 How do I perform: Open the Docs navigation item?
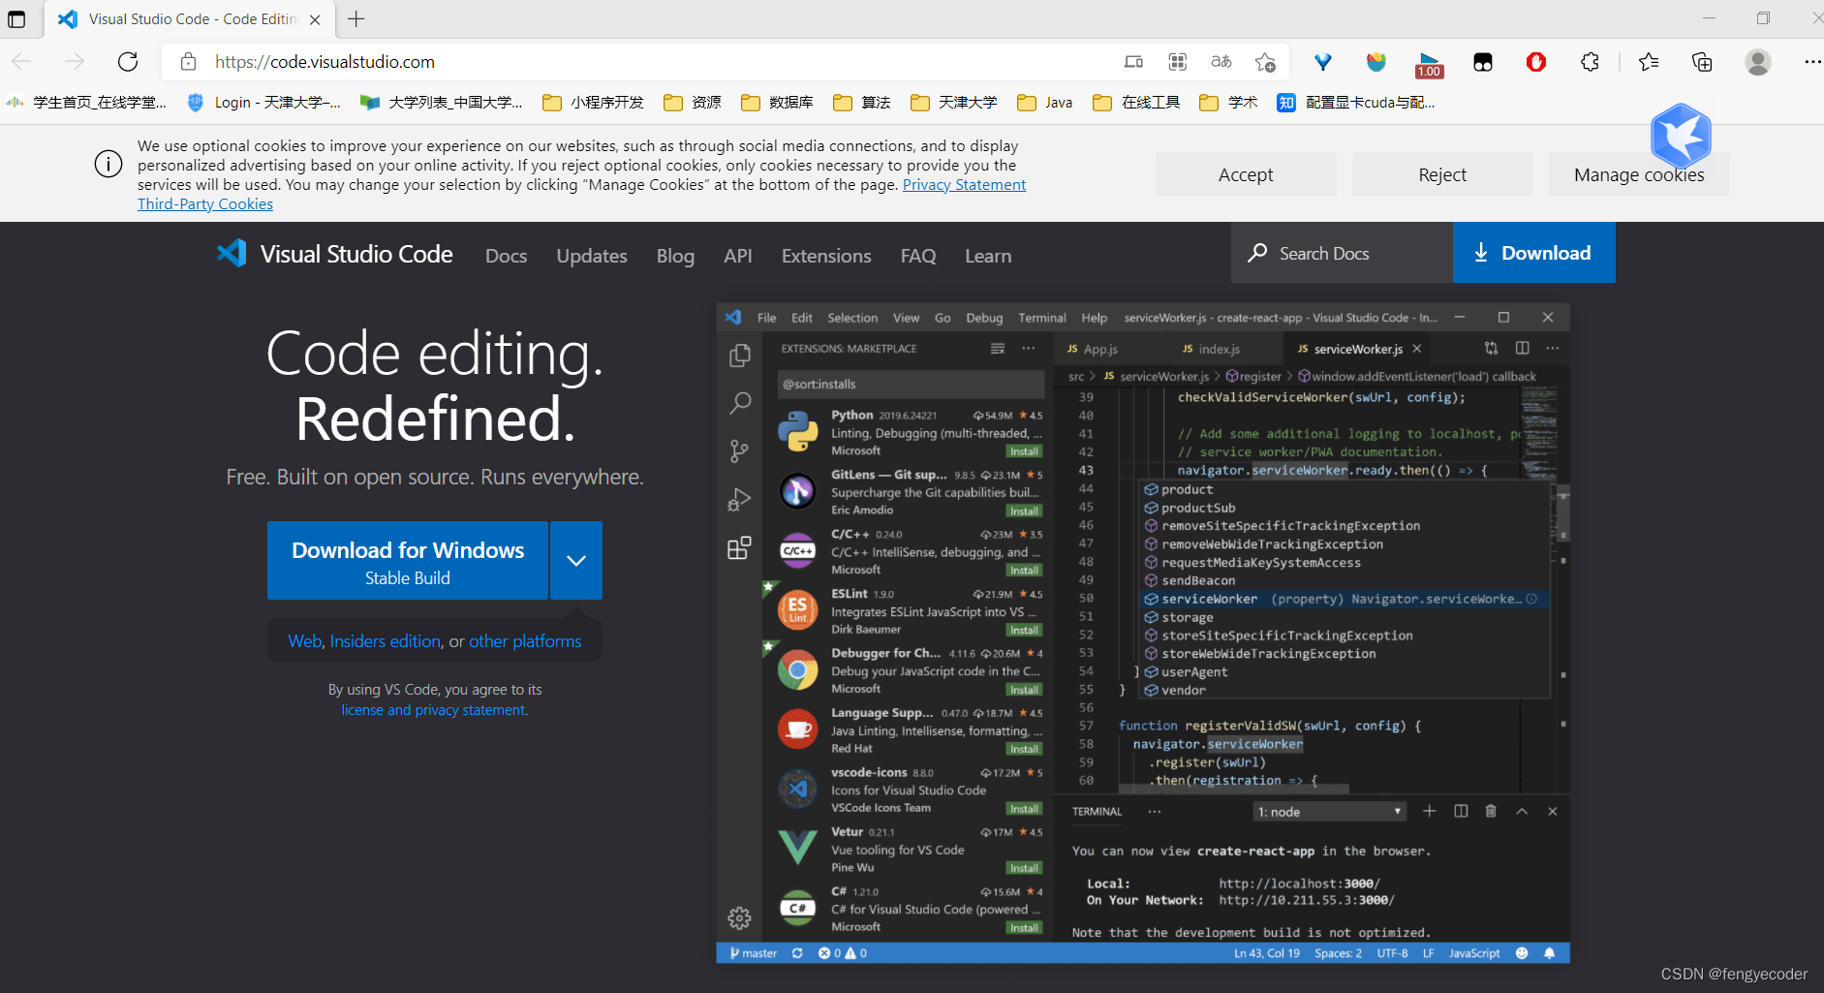click(x=507, y=256)
